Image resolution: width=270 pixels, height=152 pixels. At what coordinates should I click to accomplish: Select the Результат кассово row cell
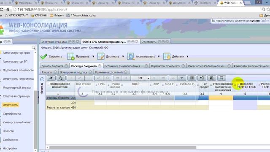(58, 108)
